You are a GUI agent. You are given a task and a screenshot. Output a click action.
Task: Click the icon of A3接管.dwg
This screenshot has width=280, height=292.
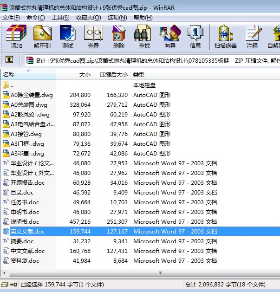click(6, 134)
